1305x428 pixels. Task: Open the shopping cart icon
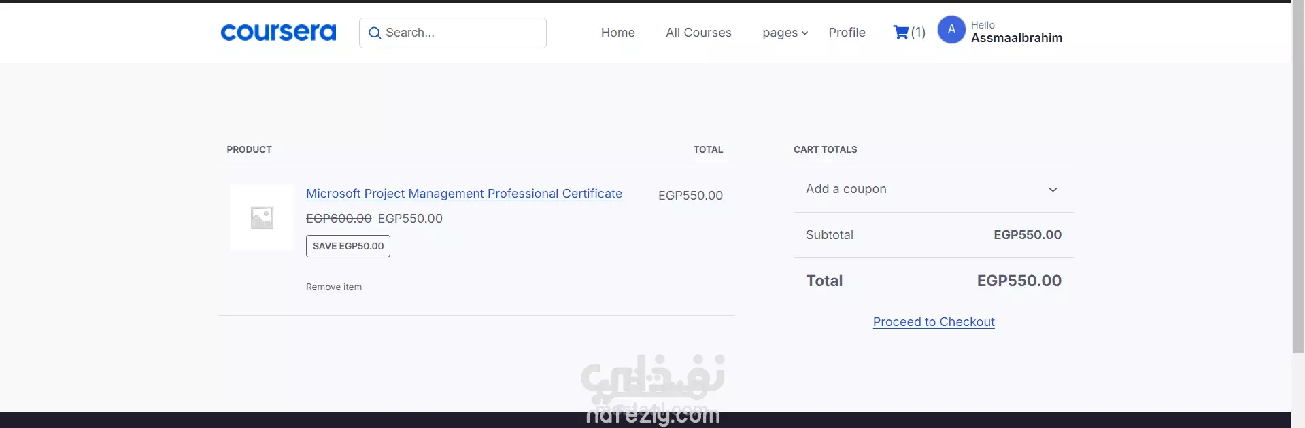coord(901,33)
